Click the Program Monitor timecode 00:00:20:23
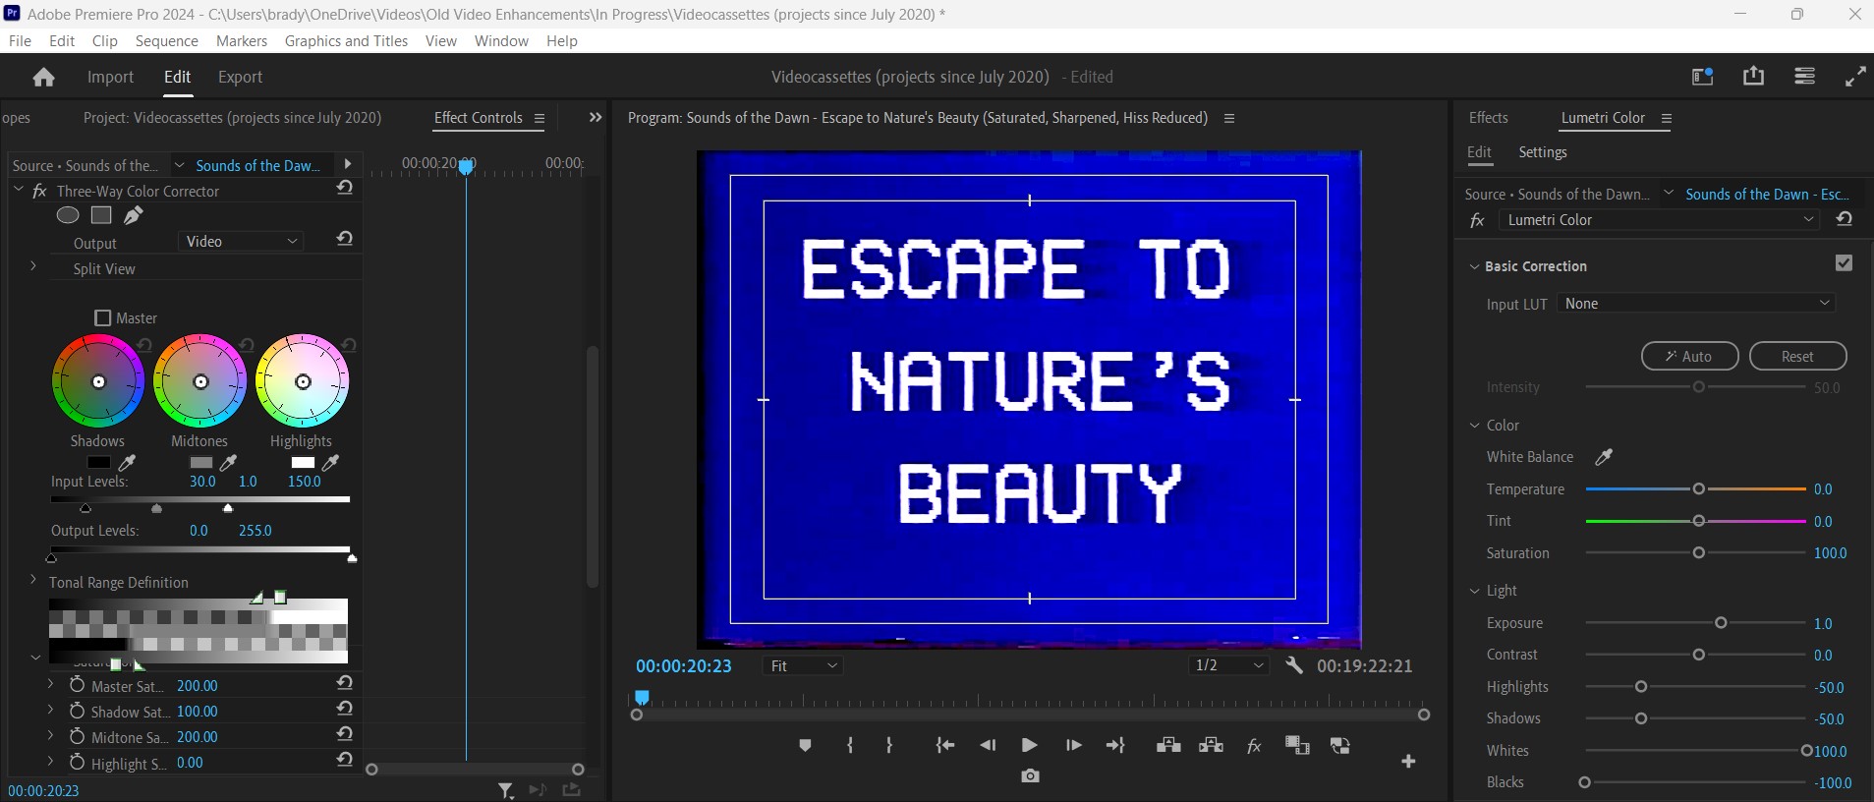The image size is (1874, 802). (x=684, y=666)
